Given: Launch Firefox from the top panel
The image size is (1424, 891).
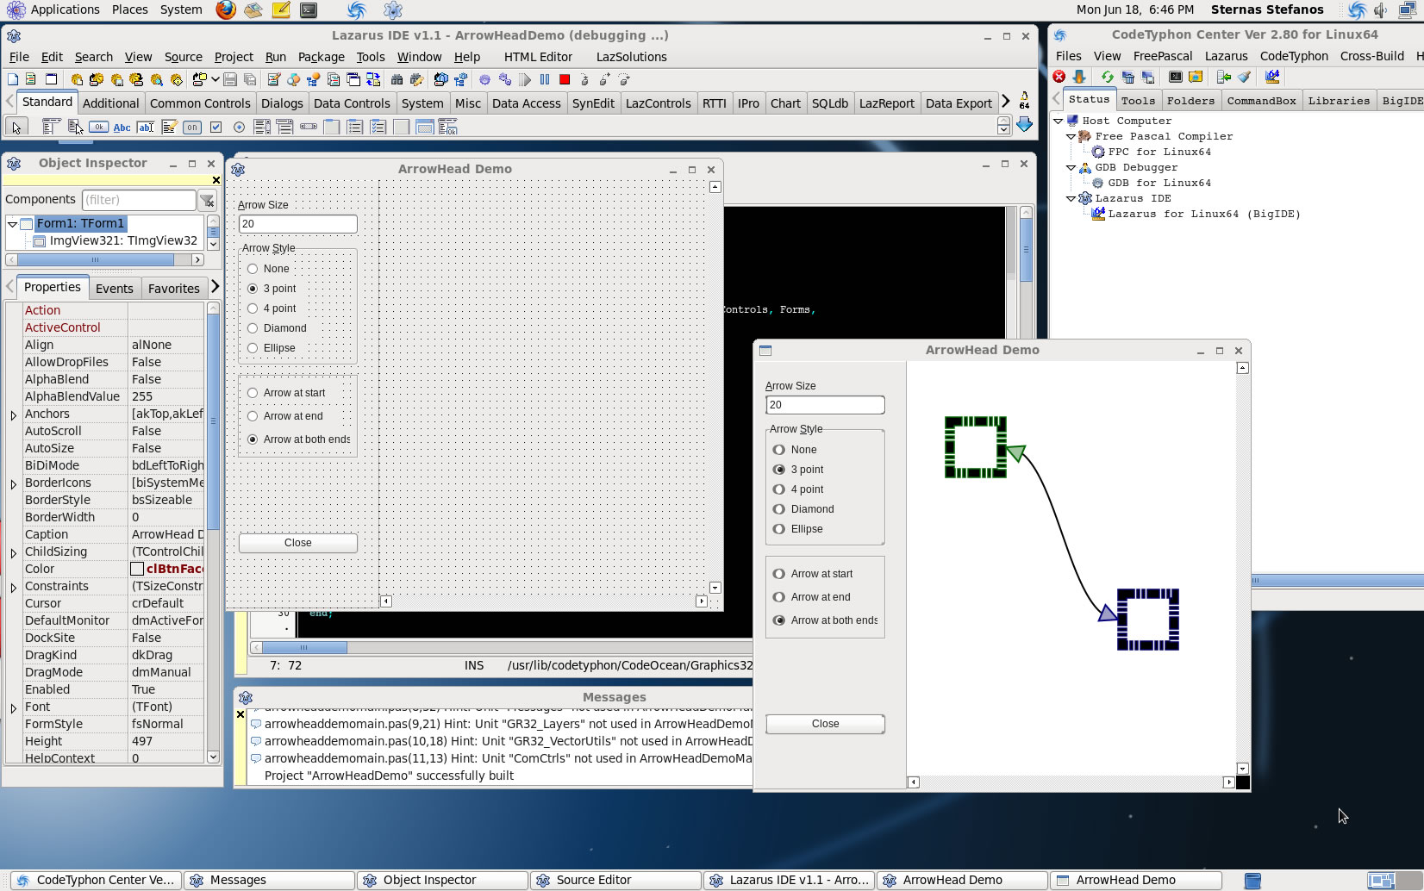Looking at the screenshot, I should [x=226, y=10].
